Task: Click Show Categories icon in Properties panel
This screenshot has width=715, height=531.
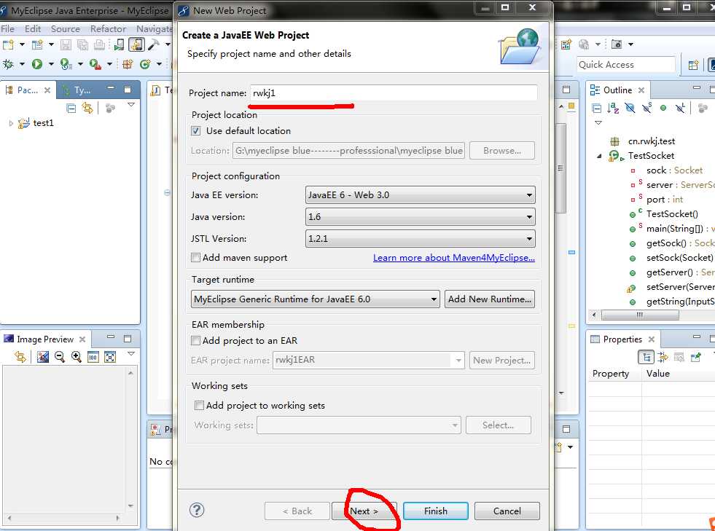Action: click(646, 357)
